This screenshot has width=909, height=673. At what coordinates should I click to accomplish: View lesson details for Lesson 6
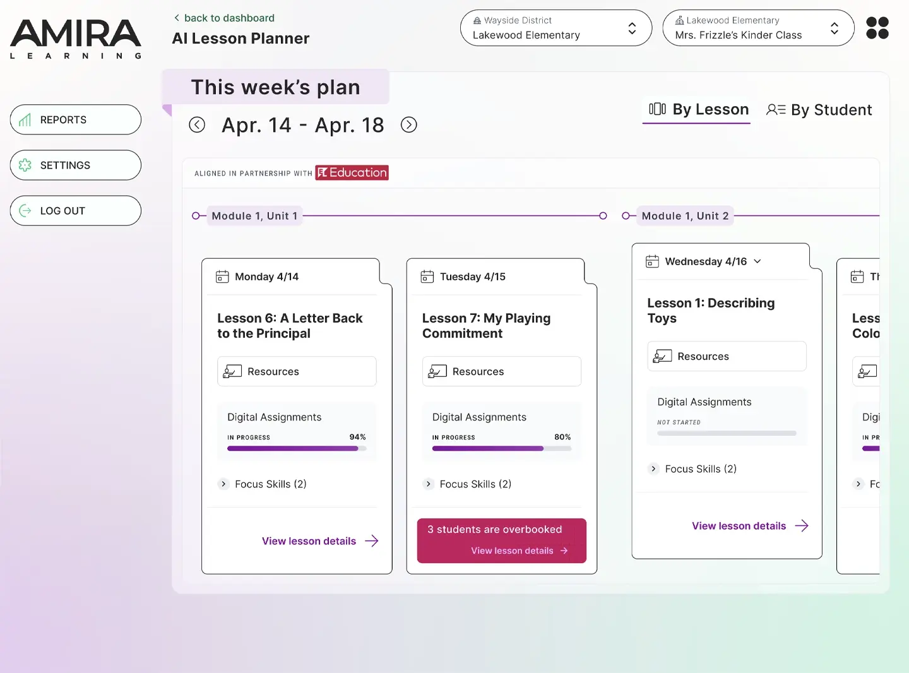tap(309, 540)
